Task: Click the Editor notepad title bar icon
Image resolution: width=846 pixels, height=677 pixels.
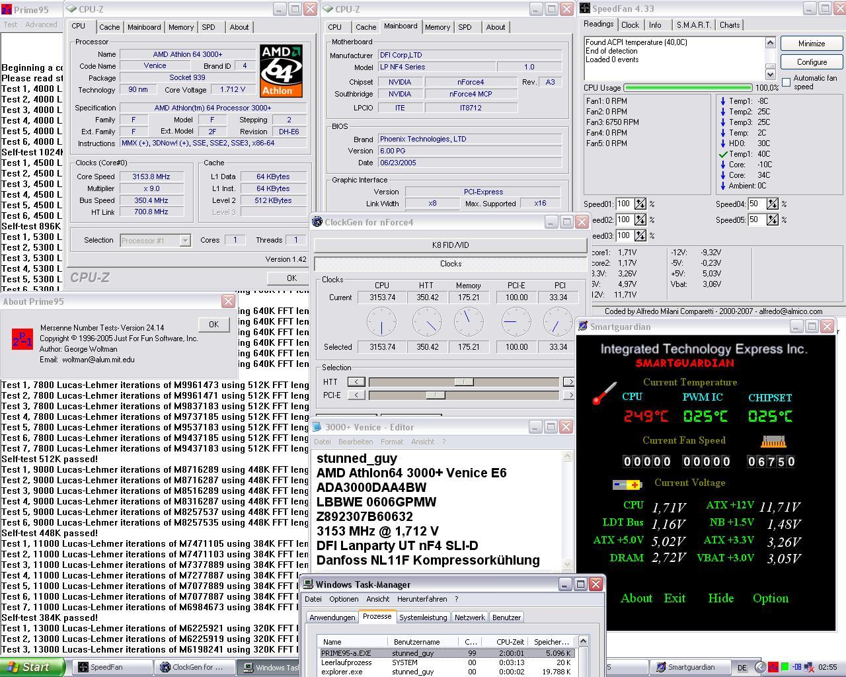Action: tap(317, 427)
